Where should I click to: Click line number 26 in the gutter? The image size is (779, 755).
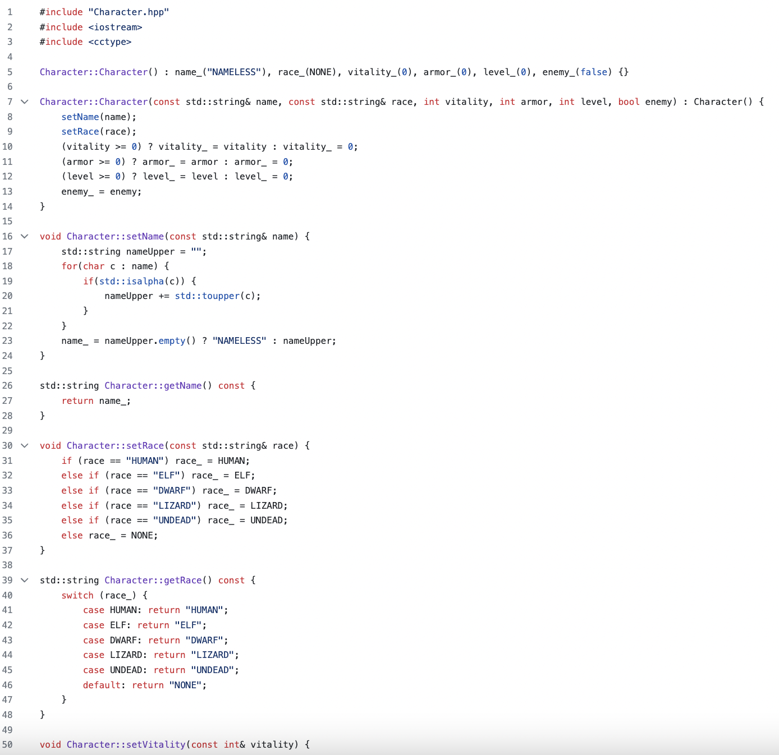[x=7, y=386]
